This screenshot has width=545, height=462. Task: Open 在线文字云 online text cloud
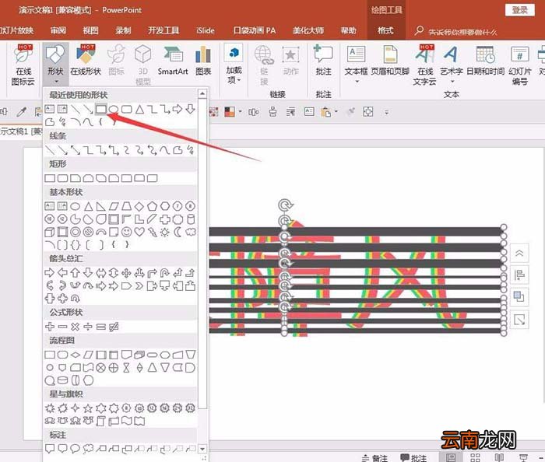[x=425, y=65]
